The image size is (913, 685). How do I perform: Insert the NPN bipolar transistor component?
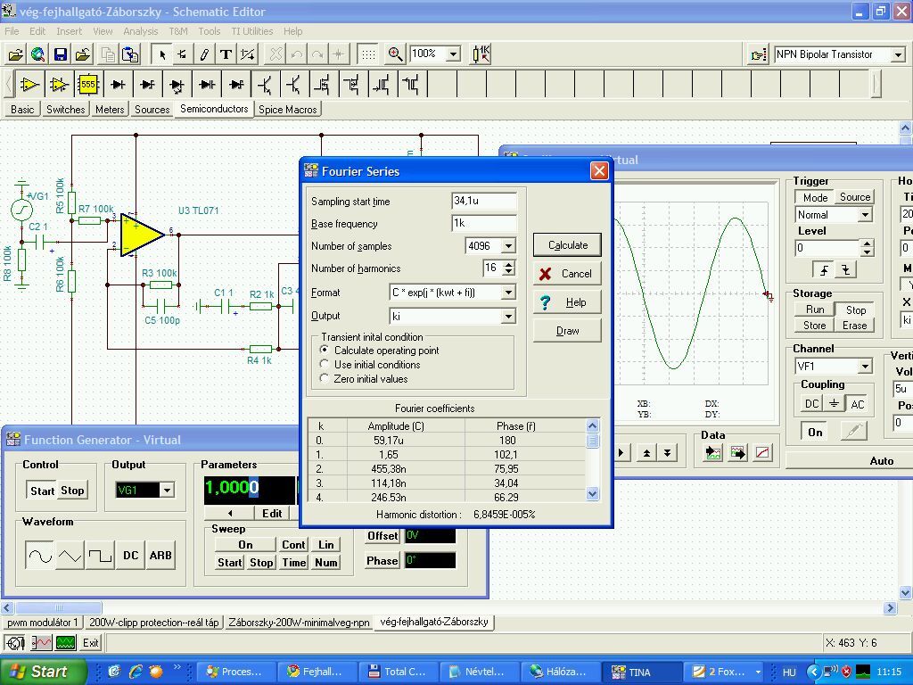coord(266,85)
